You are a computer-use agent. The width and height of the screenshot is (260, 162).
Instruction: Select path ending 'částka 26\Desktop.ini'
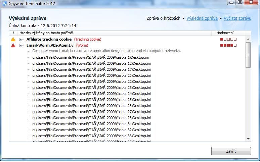point(91,106)
